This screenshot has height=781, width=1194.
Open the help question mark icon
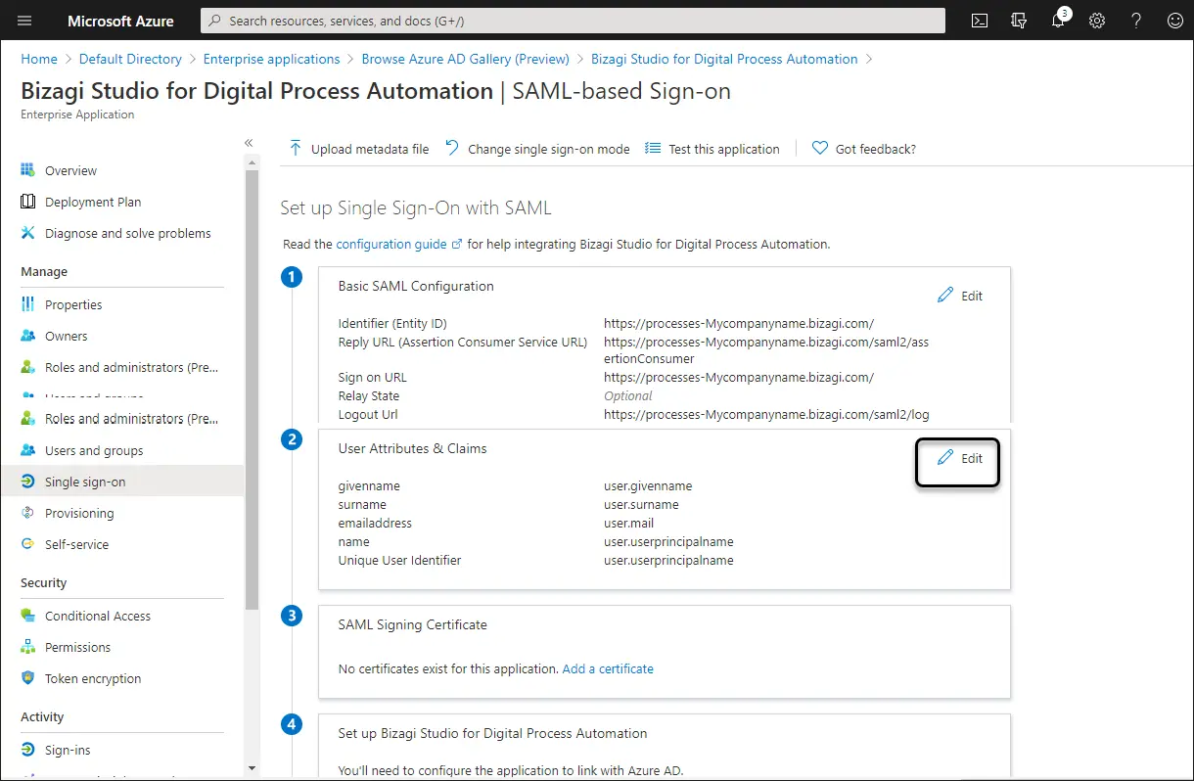[1136, 21]
